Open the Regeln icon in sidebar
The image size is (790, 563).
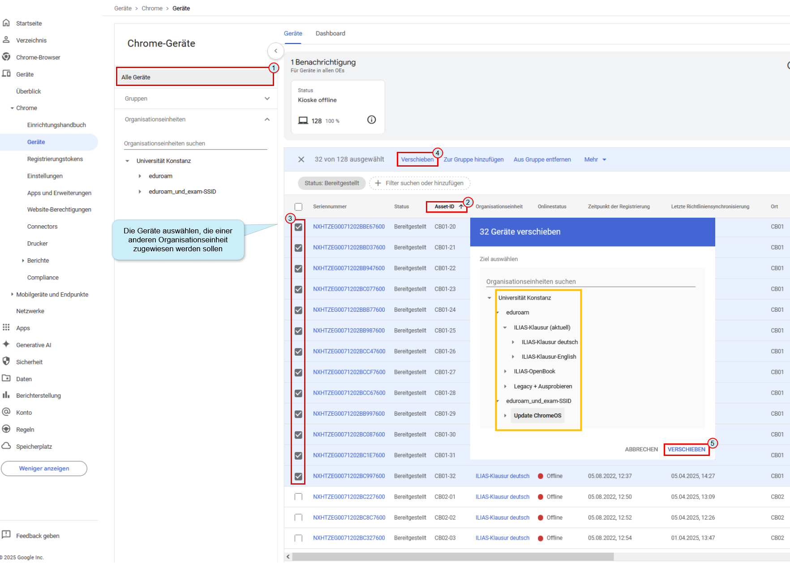6,429
